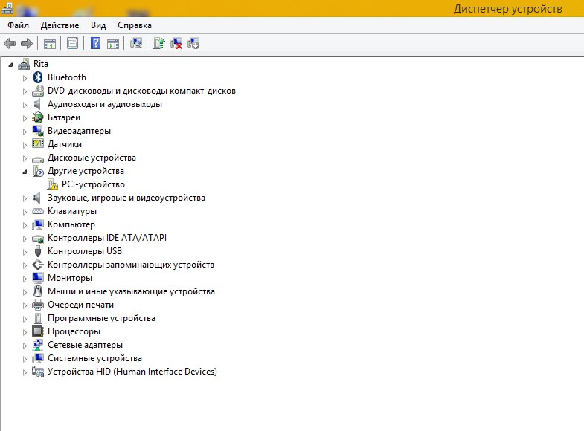Click the Uninstall device red X icon

tap(176, 44)
